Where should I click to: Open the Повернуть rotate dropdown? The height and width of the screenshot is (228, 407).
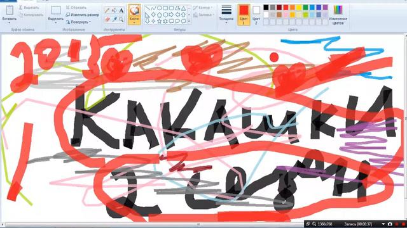(x=78, y=22)
